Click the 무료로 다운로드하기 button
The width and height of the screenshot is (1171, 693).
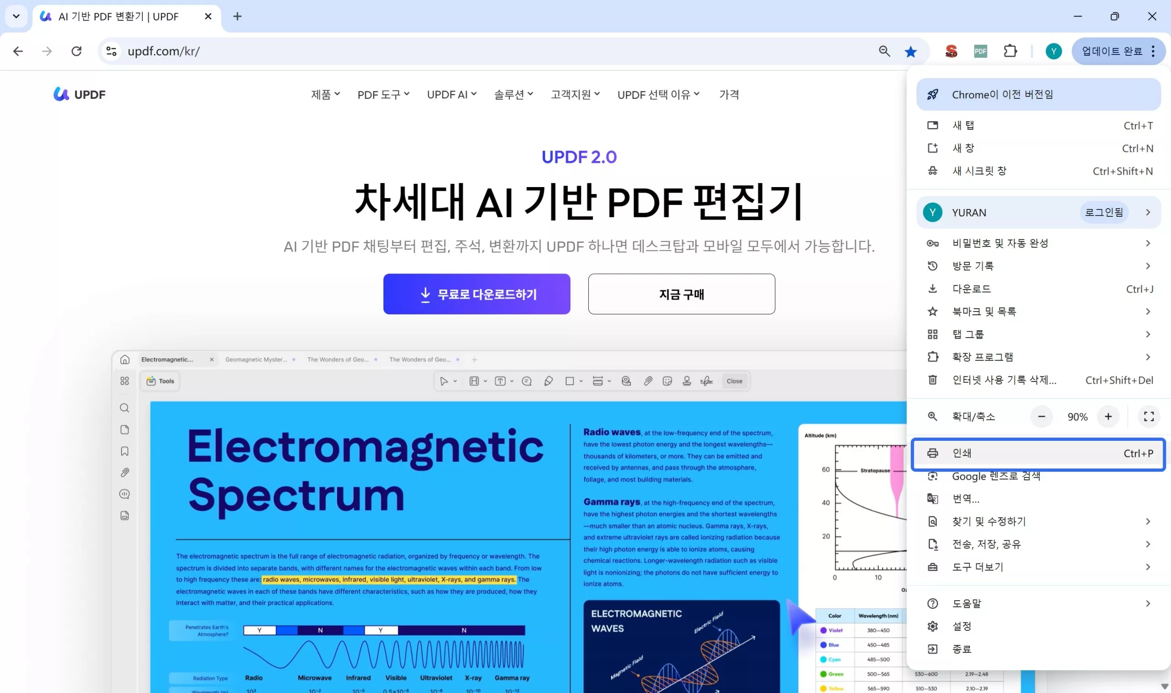(477, 294)
